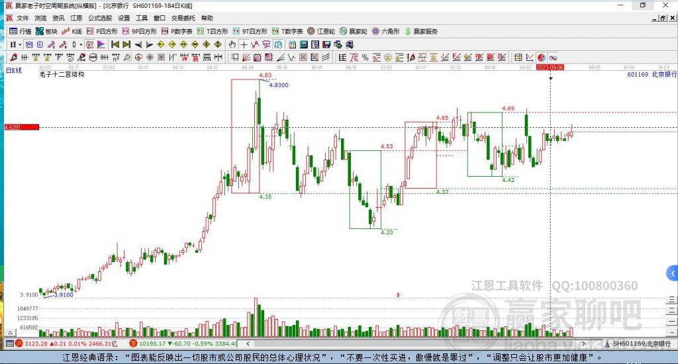678x364 pixels.
Task: Open the P数字表 tool
Action: (x=177, y=31)
